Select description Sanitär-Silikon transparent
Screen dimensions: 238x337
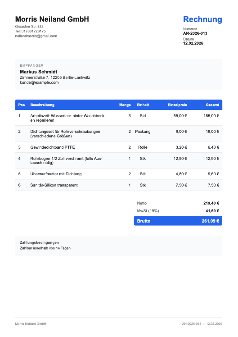point(54,185)
